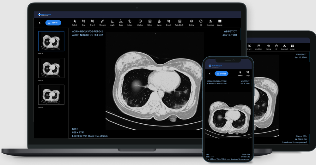Screen dimensions: 316x165
Task: Run the Auto Stitch tool on laptop
Action: pyautogui.click(x=179, y=22)
